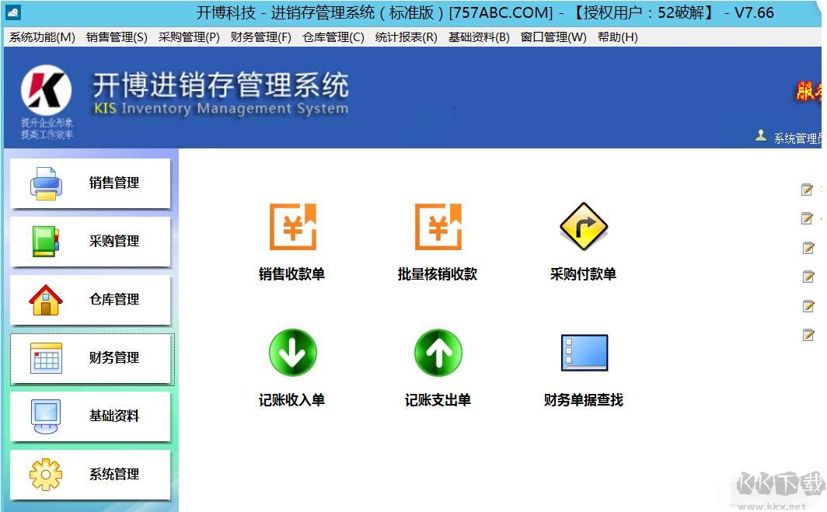
Task: Open the 财务单据查找 blue screen icon
Action: 584,352
